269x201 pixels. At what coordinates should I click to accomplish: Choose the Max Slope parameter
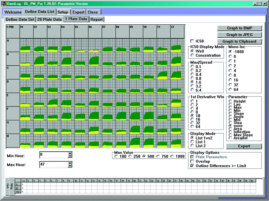pyautogui.click(x=230, y=135)
